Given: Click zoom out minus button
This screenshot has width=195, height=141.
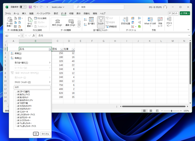Looking at the screenshot, I should tap(162, 111).
